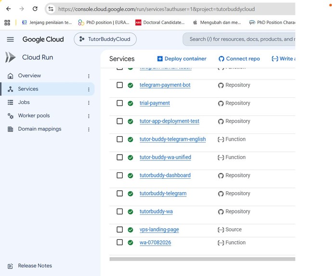Focus the resources search field
The width and height of the screenshot is (332, 276).
(239, 39)
